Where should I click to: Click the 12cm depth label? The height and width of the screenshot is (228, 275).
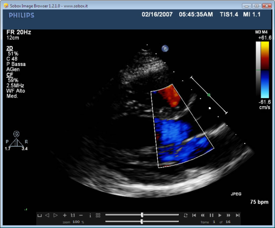click(x=13, y=38)
